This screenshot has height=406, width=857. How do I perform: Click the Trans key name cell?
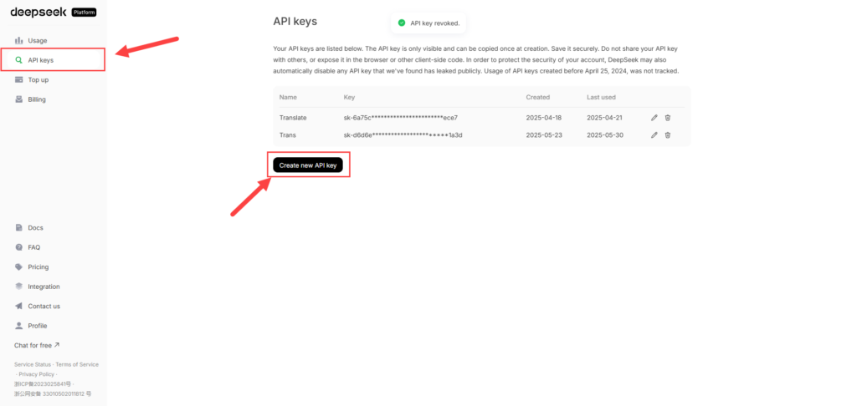(288, 135)
